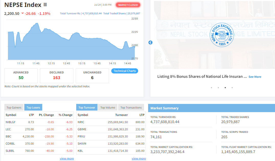275x161 pixels.
Task: Click the % Change column header
Action: tap(65, 115)
